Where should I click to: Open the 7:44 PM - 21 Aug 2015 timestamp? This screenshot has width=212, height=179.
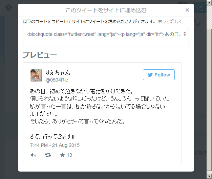pos(55,145)
